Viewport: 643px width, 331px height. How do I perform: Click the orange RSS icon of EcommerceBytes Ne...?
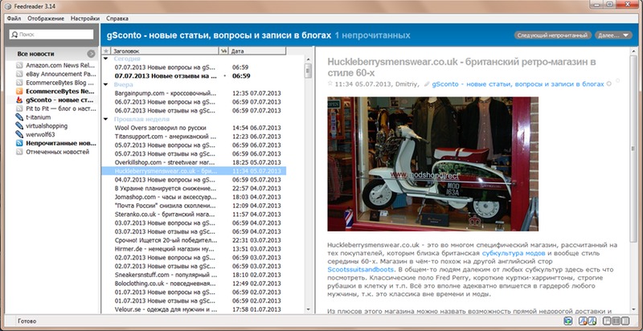point(19,91)
